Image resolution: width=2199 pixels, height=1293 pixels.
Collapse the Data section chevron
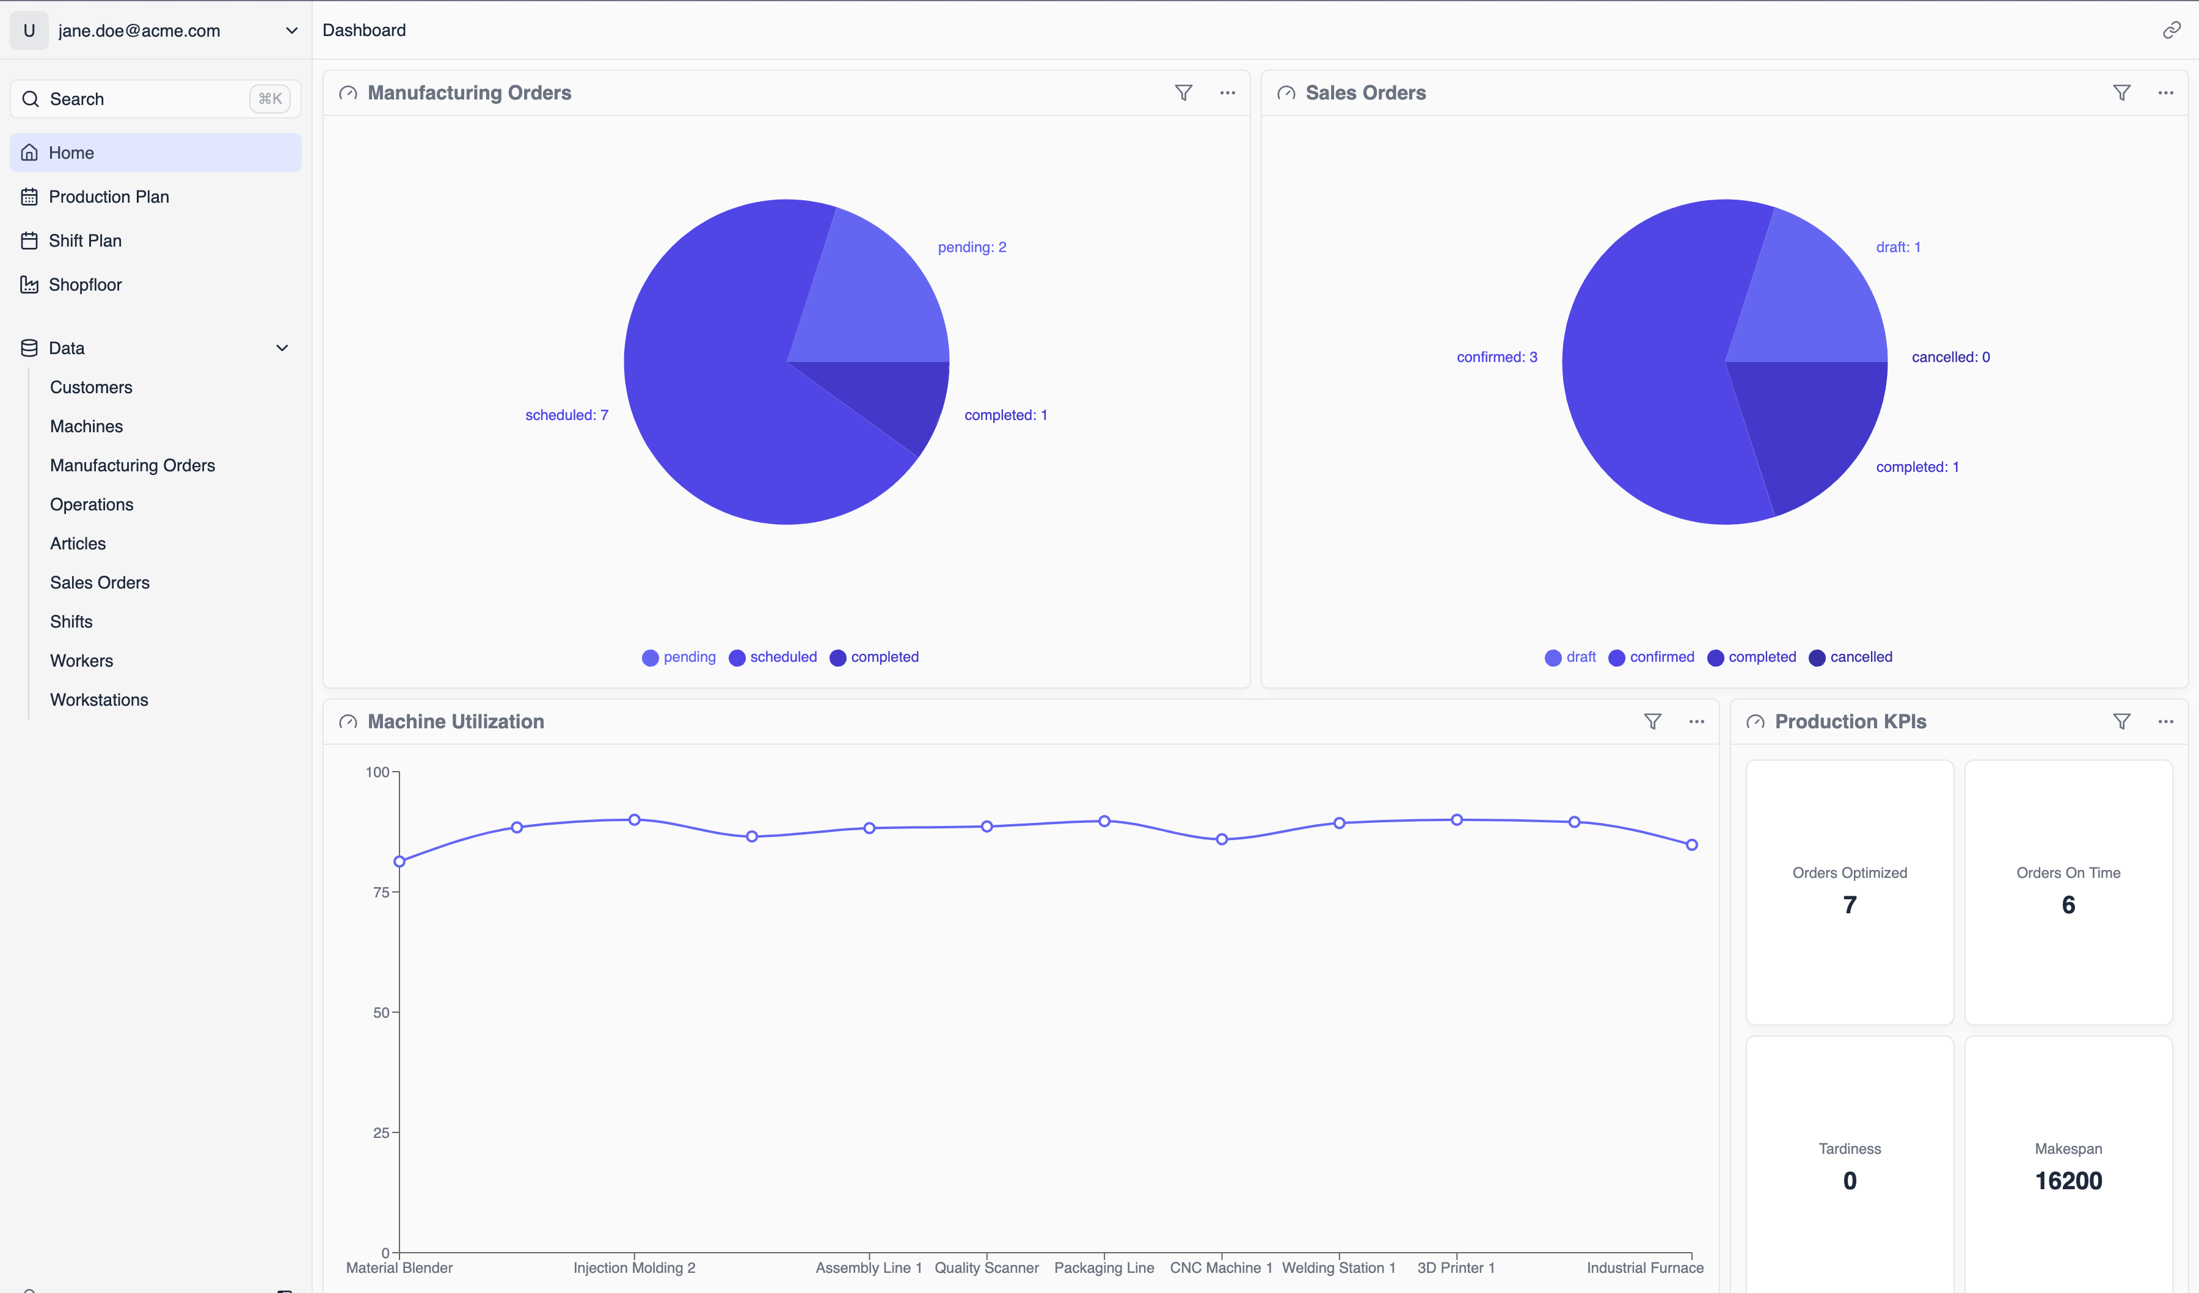282,348
